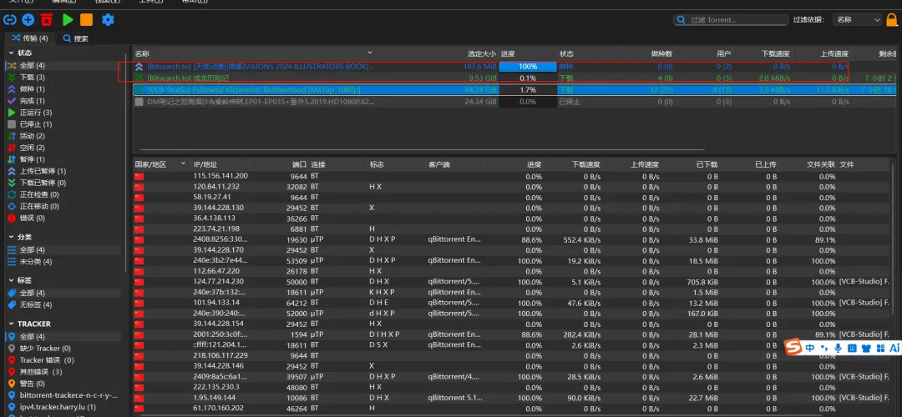902x417 pixels.
Task: Open the 过滤依据 名称 dropdown
Action: 857,19
